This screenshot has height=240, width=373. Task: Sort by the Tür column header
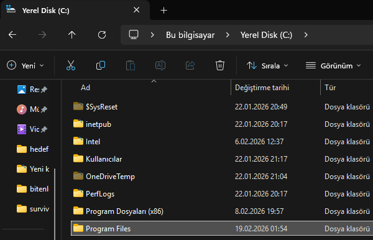coord(330,88)
